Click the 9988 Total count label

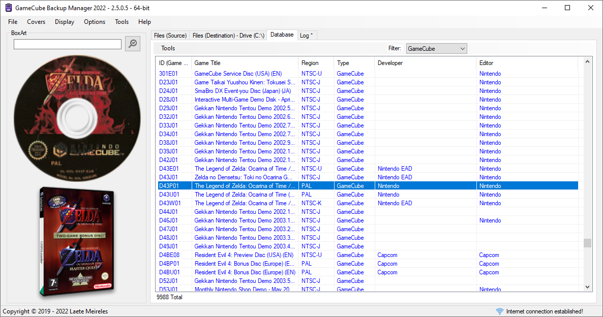coord(169,297)
